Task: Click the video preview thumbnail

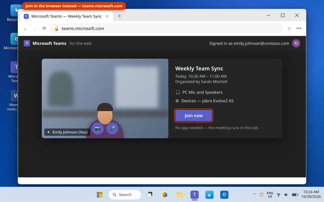Action: [105, 98]
